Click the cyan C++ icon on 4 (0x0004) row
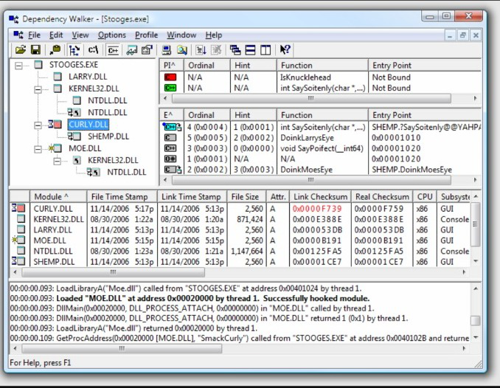The width and height of the screenshot is (500, 388). 173,127
